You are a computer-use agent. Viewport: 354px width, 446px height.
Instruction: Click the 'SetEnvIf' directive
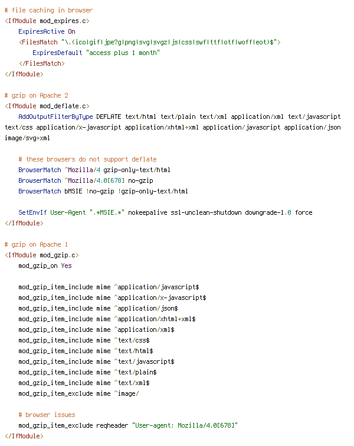pos(32,212)
